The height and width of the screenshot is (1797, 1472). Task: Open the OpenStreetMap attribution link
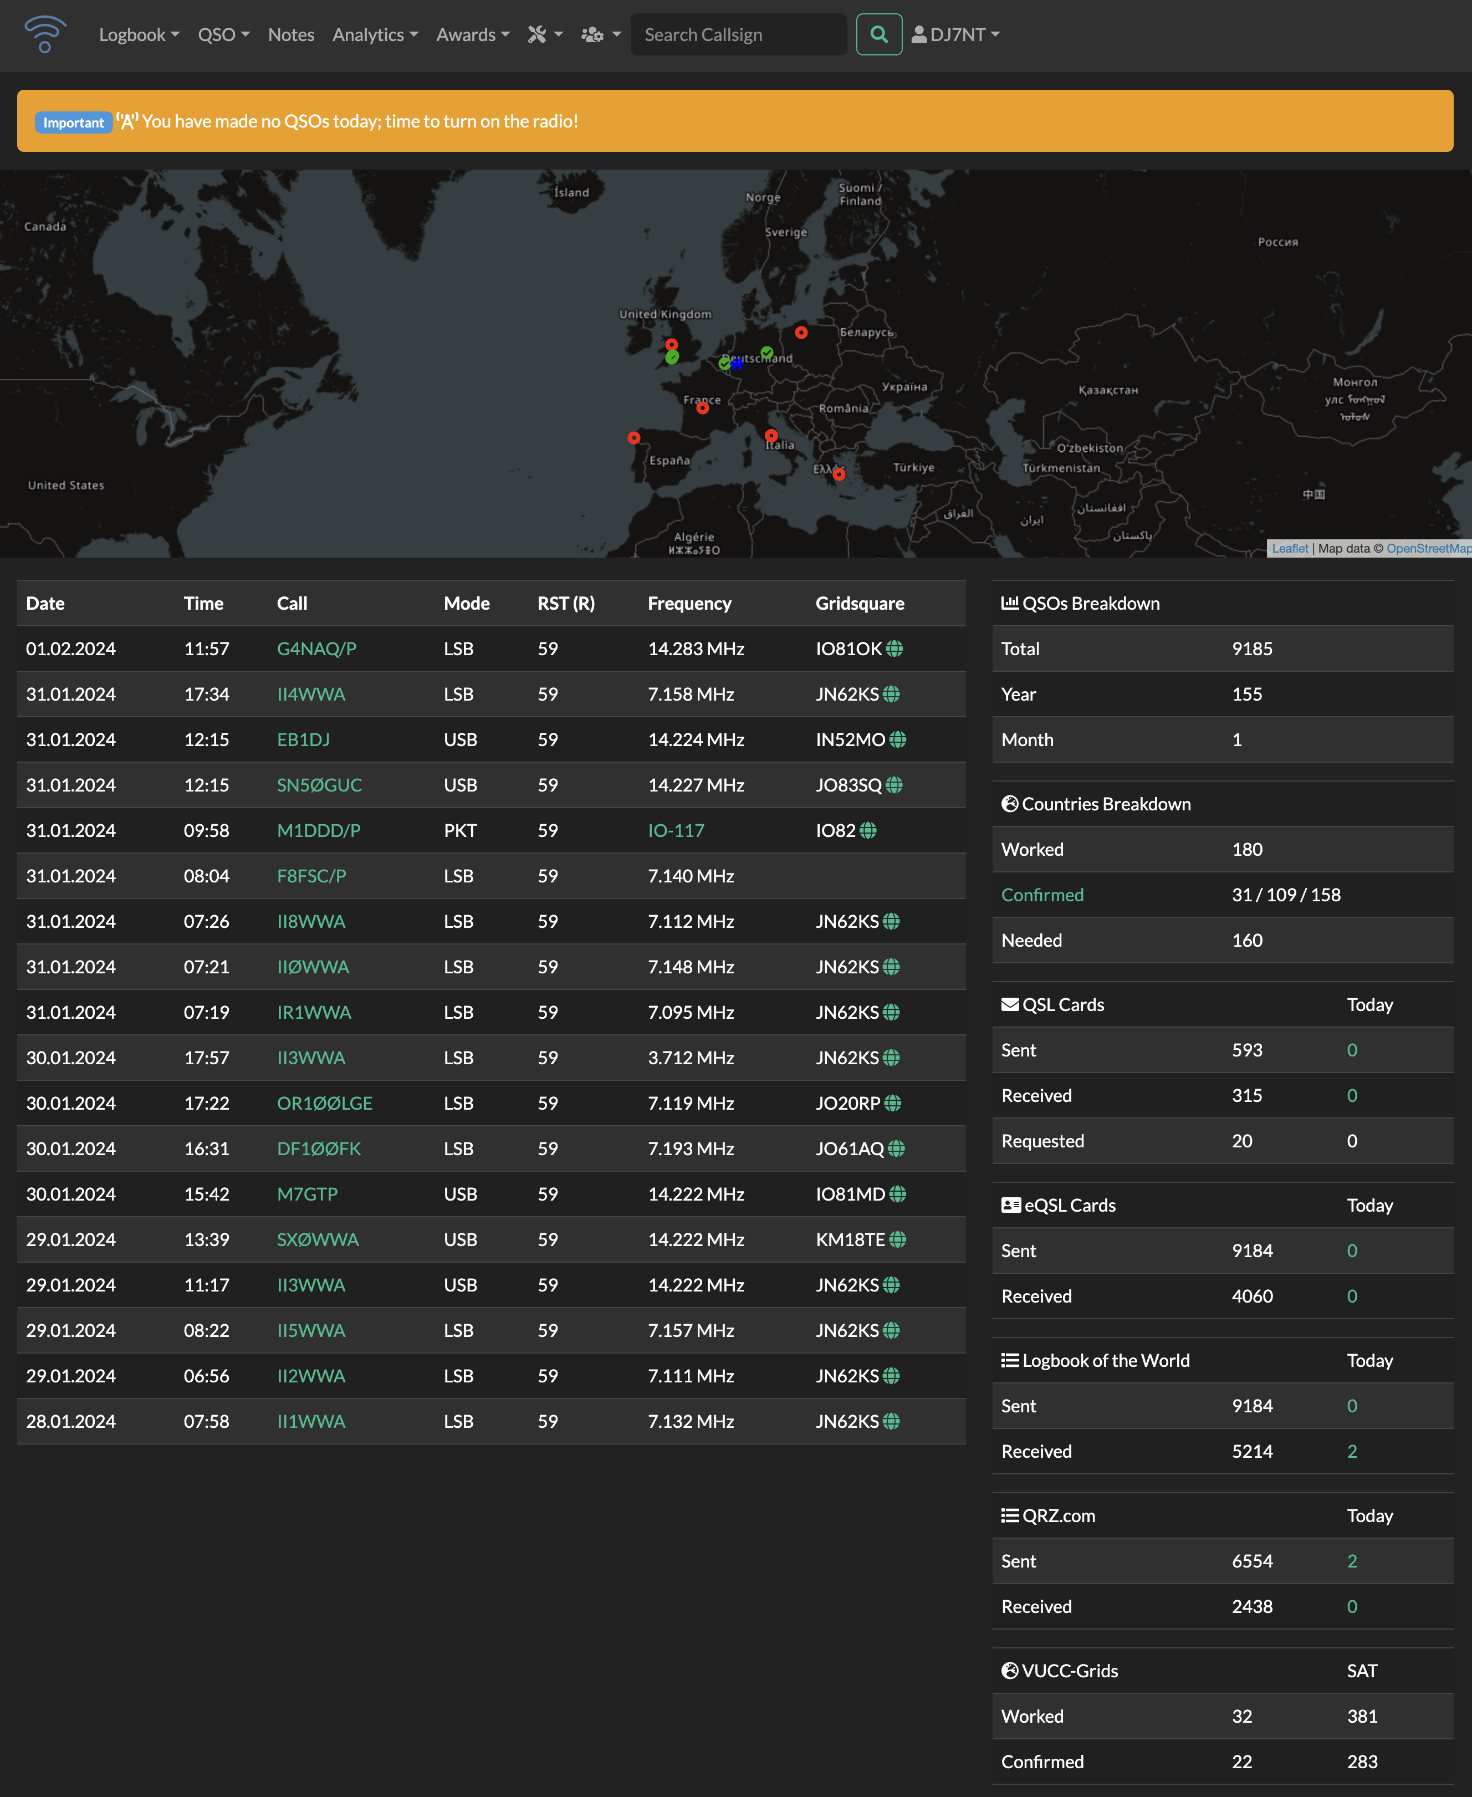coord(1429,549)
